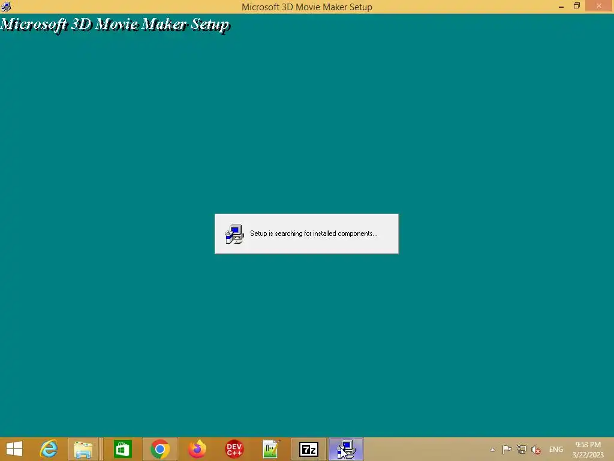Open the Windows Store taskbar icon
Image resolution: width=614 pixels, height=461 pixels.
[x=122, y=449]
